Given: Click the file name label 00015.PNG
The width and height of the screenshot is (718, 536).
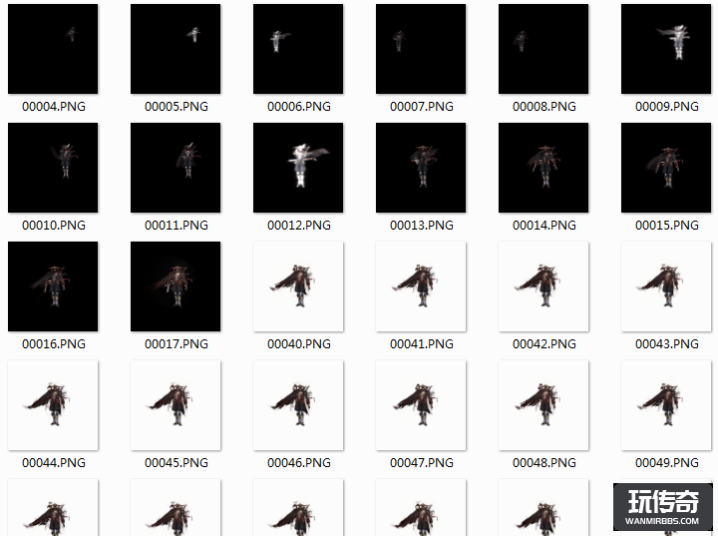Looking at the screenshot, I should pyautogui.click(x=667, y=226).
